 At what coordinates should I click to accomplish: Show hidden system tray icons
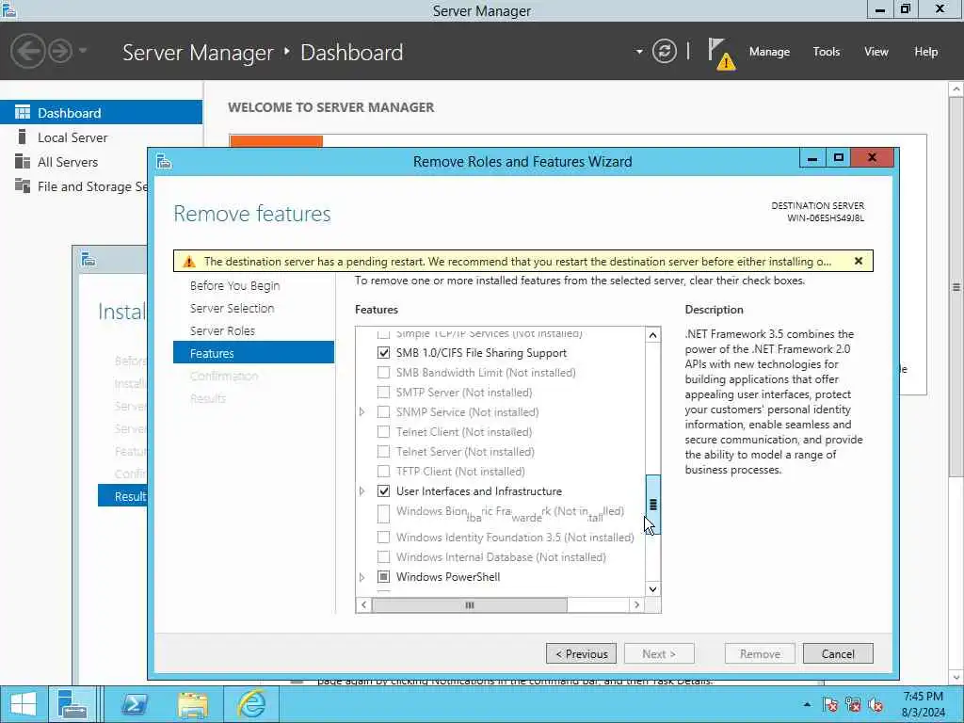807,704
